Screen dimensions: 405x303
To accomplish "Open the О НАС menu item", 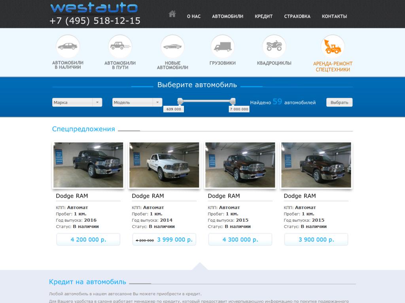I will (194, 16).
